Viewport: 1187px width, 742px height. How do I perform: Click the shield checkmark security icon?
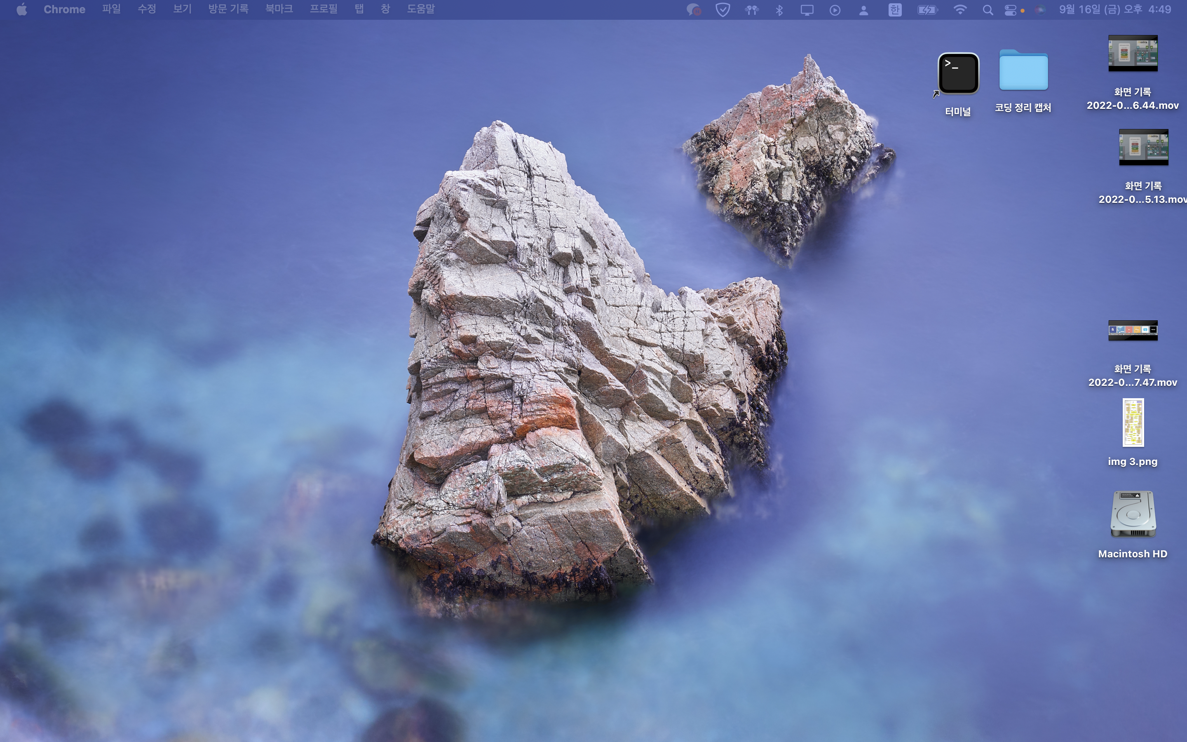(723, 10)
